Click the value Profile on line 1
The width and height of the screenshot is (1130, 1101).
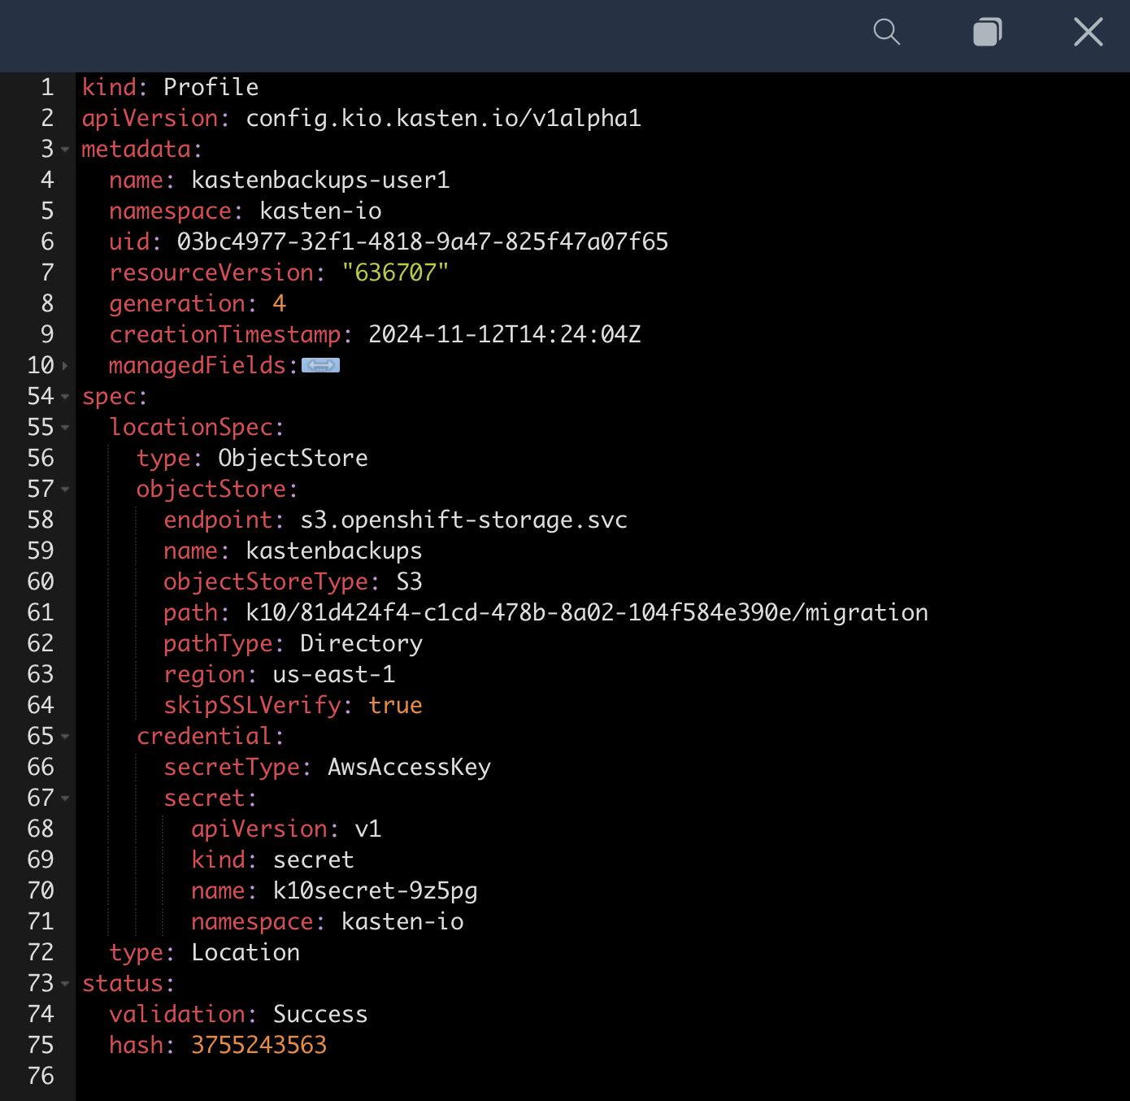[211, 87]
